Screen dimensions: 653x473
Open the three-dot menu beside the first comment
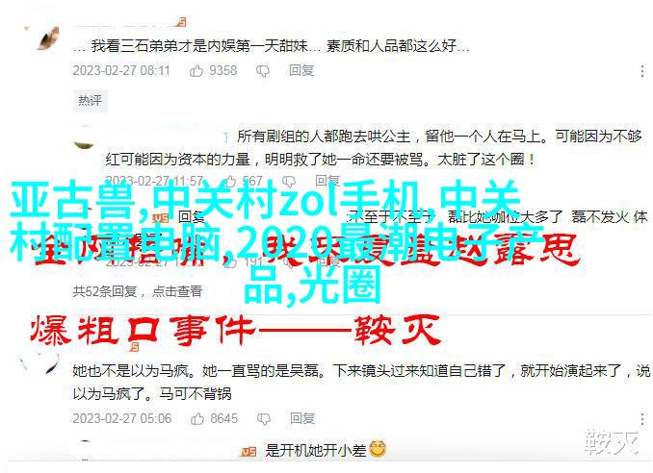(642, 70)
